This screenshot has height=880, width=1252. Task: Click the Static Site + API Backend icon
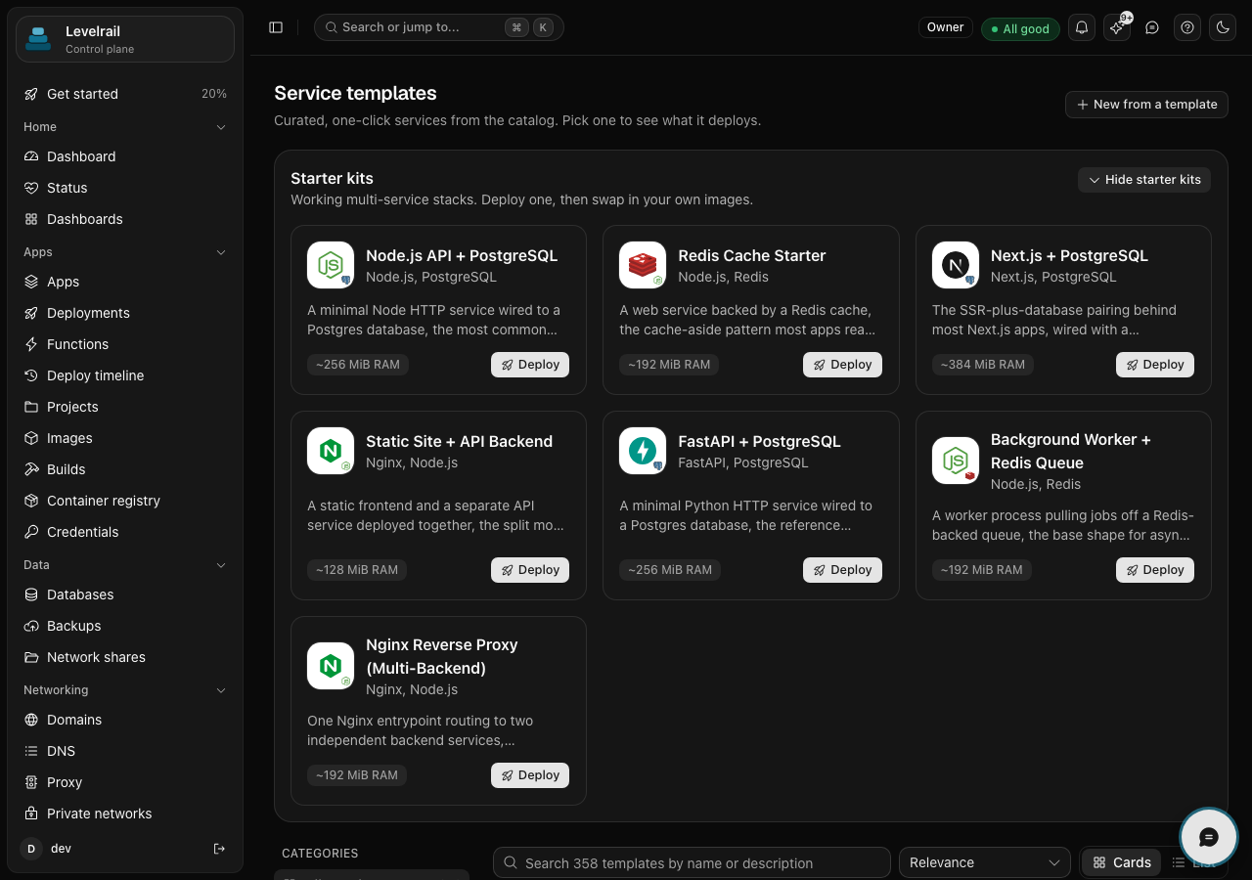click(x=331, y=451)
